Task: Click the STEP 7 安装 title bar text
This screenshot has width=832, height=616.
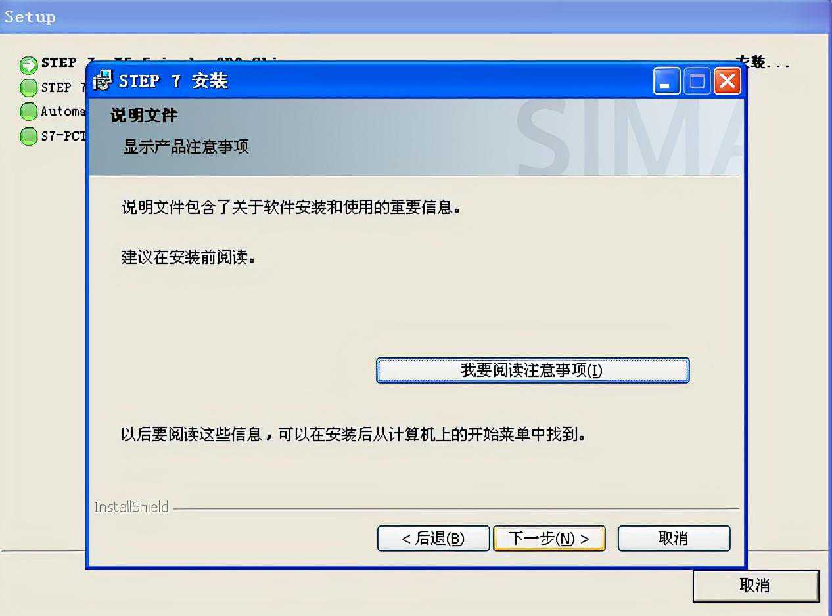Action: click(x=173, y=81)
